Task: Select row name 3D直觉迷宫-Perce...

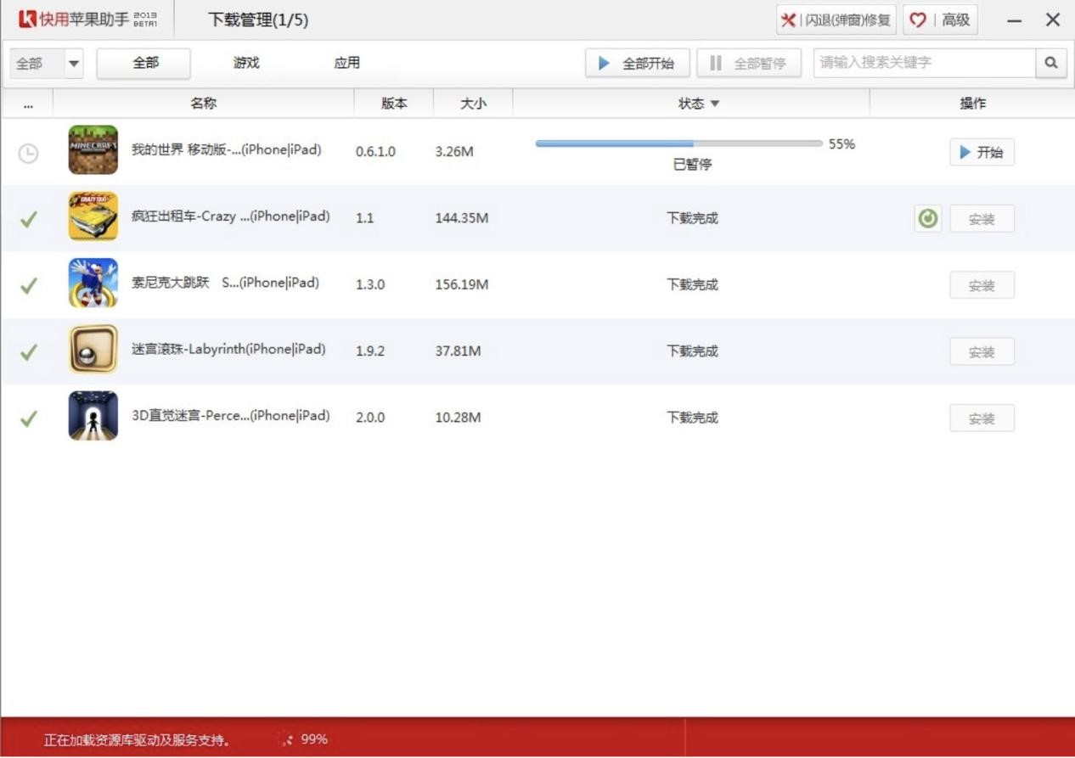Action: click(x=230, y=416)
